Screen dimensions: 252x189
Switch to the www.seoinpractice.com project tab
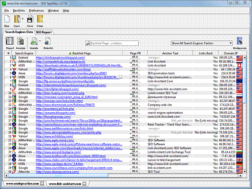pyautogui.click(x=22, y=184)
